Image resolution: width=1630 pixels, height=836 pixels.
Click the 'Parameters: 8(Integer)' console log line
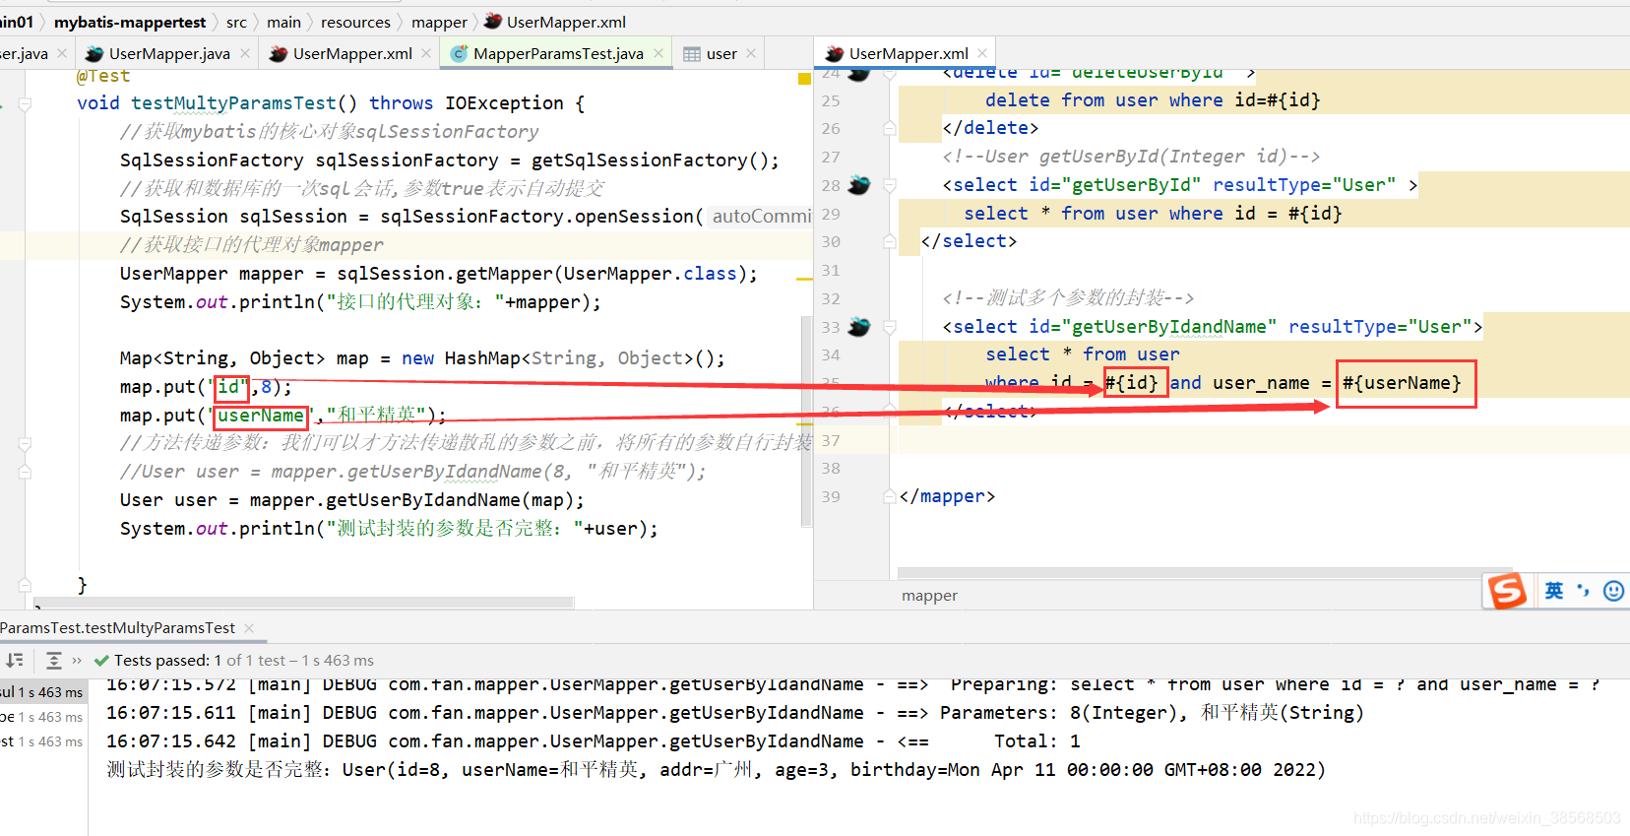pyautogui.click(x=735, y=712)
